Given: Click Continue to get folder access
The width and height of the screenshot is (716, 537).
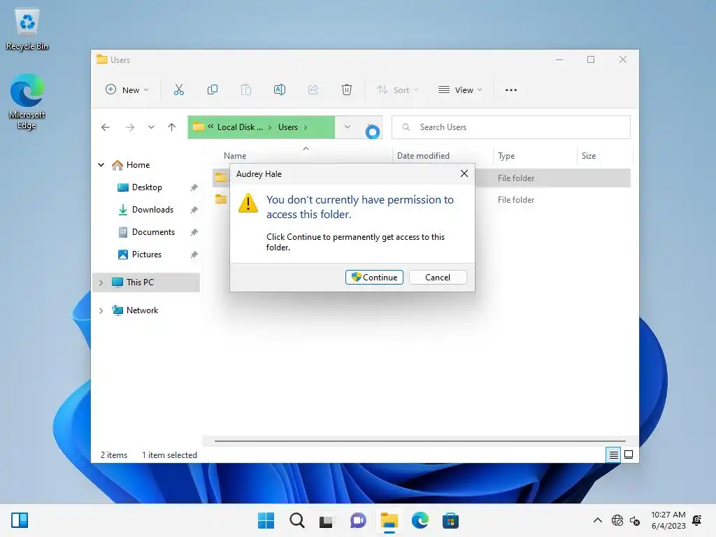Looking at the screenshot, I should (374, 277).
